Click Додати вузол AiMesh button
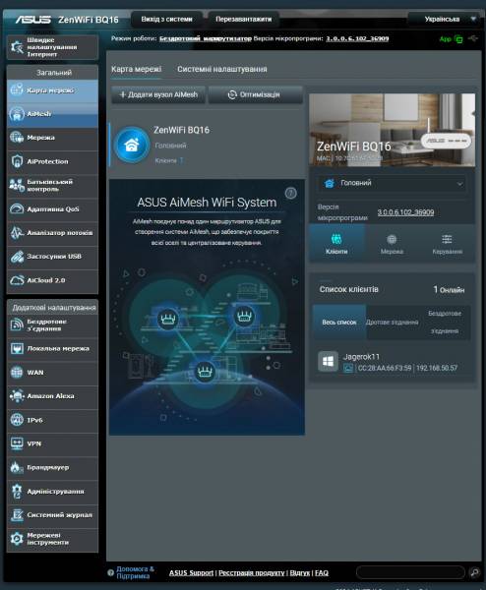486x590 pixels. pos(158,94)
